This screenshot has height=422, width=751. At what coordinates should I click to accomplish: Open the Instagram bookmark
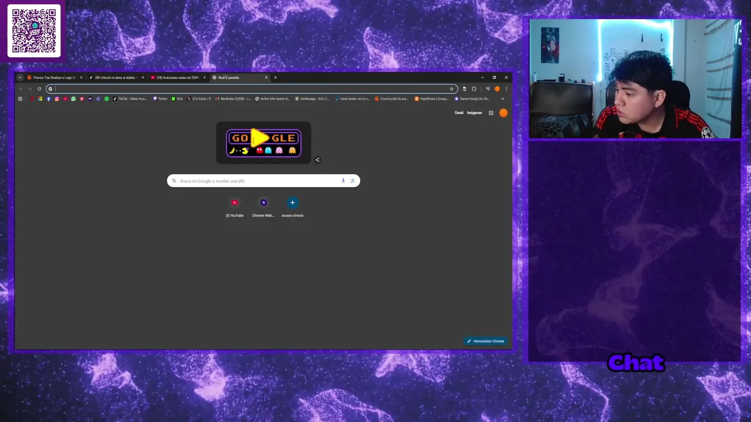(x=57, y=98)
